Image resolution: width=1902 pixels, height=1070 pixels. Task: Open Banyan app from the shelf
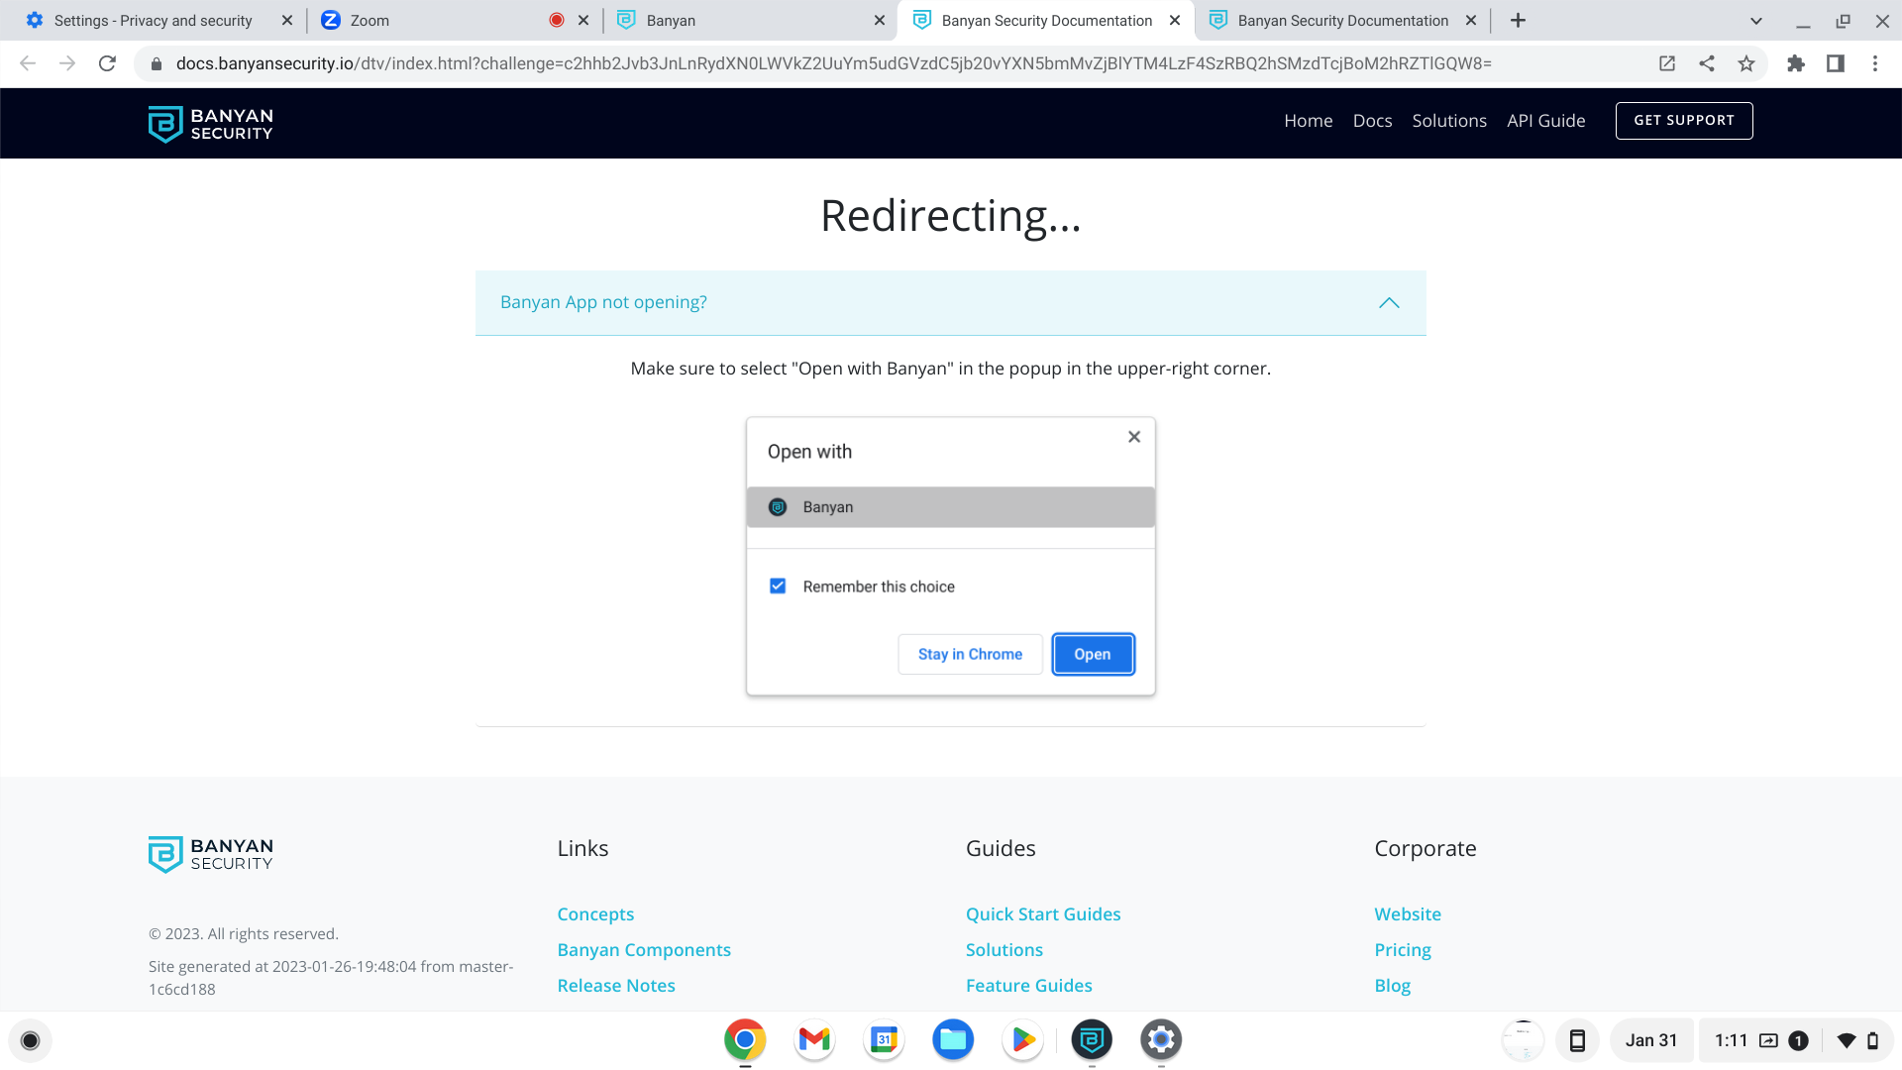point(1091,1039)
